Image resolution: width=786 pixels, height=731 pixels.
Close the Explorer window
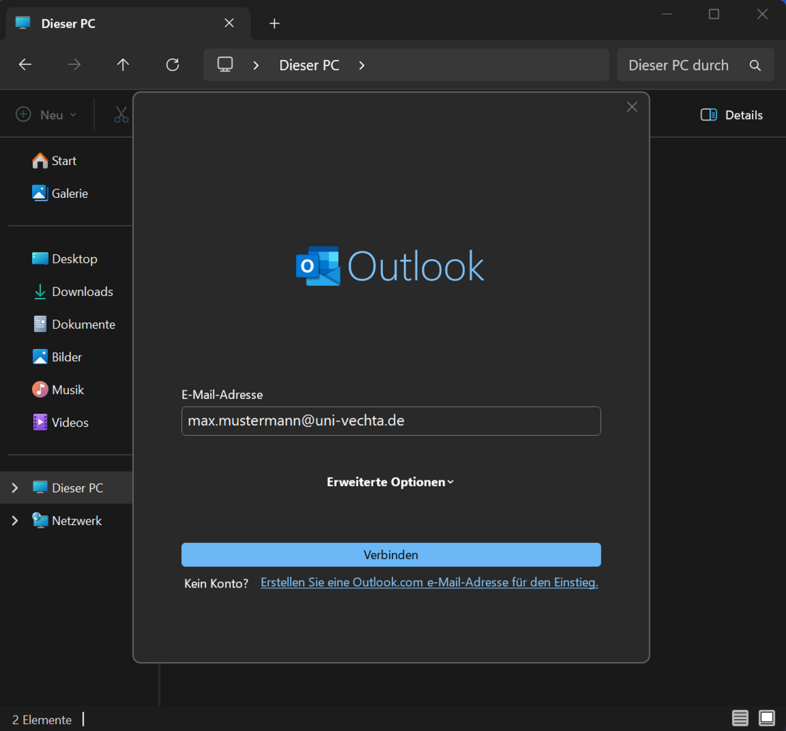pos(762,14)
